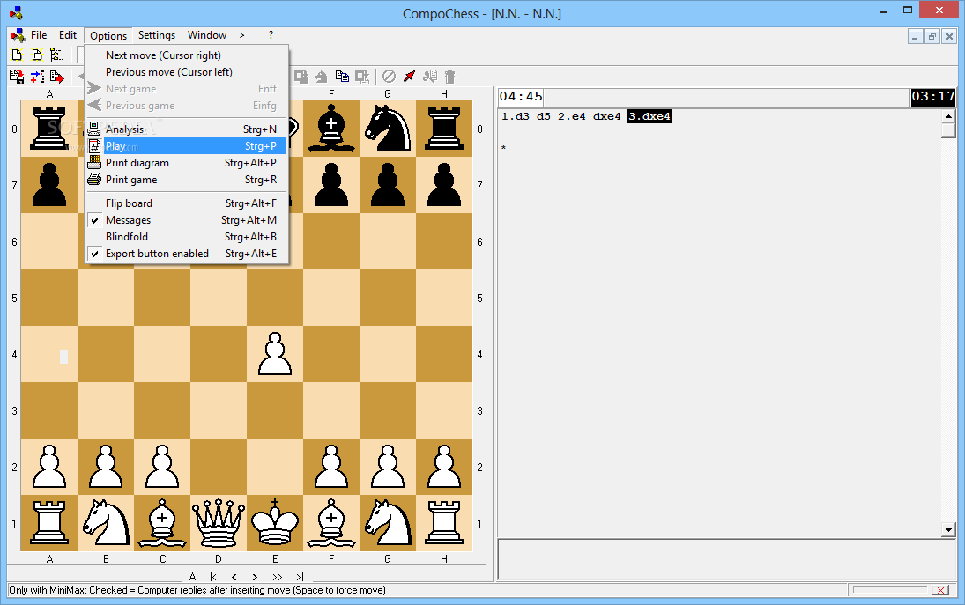Choose Play from the Options menu
965x605 pixels.
pos(187,145)
